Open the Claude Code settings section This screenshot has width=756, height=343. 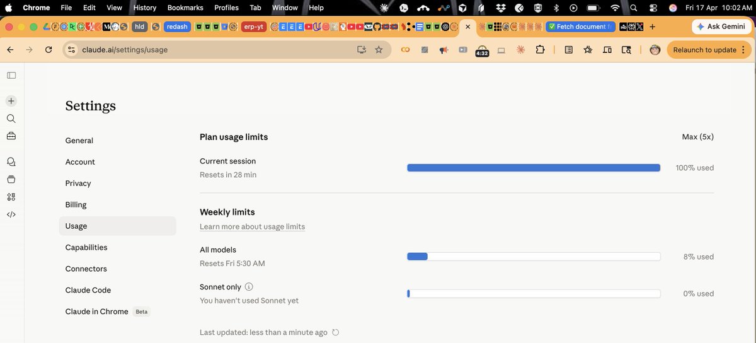88,290
